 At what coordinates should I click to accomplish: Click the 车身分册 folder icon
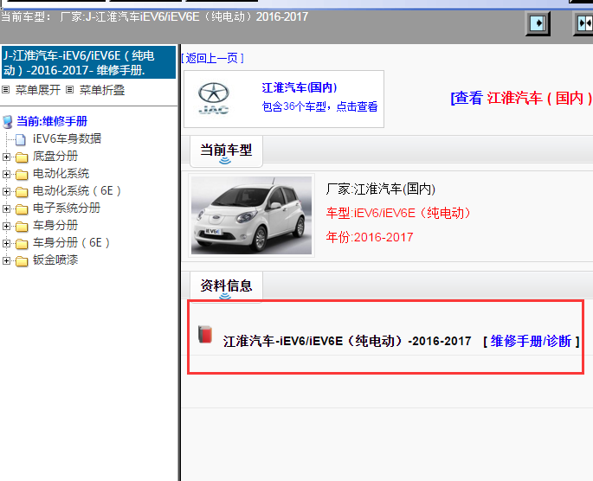coord(22,227)
